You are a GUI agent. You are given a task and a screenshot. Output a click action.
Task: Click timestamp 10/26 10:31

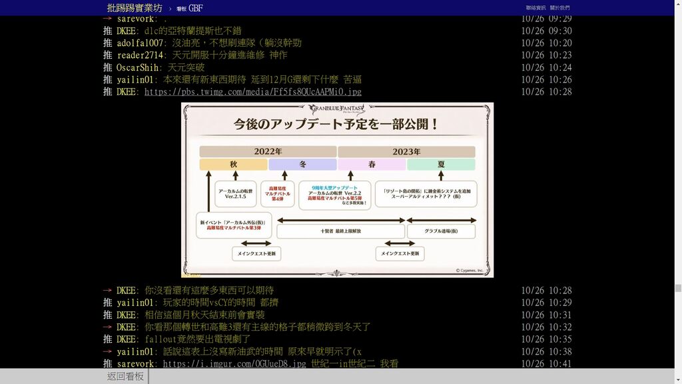(546, 315)
